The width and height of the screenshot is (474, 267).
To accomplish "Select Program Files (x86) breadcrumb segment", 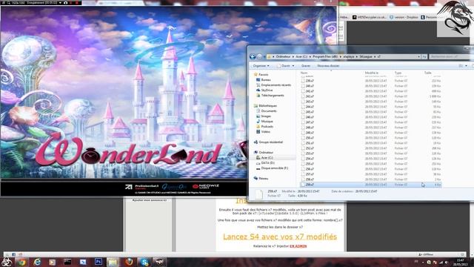I will pos(325,56).
